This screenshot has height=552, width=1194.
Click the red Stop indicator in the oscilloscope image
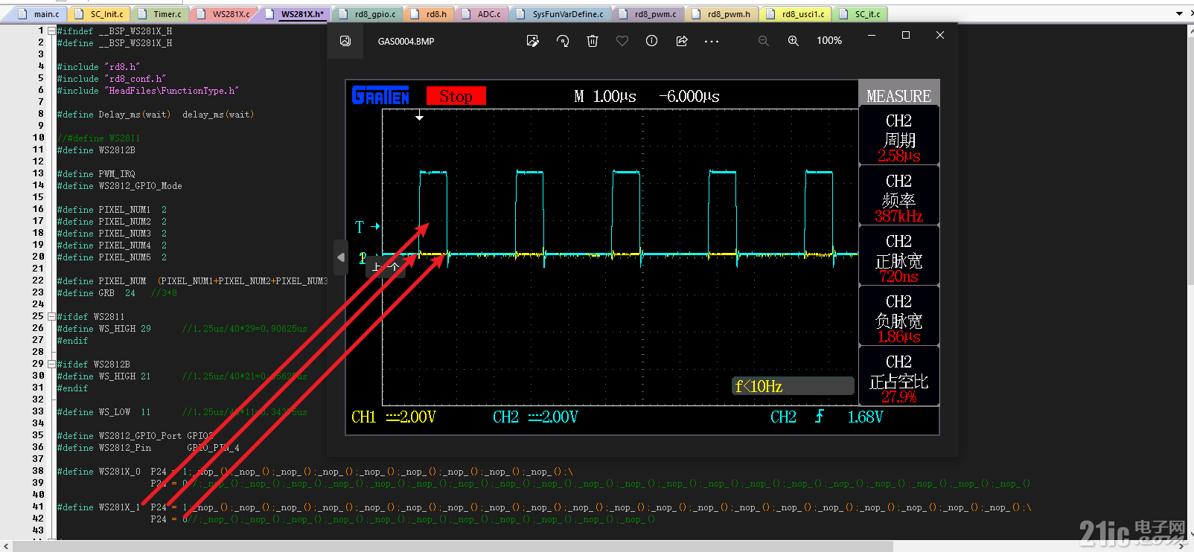click(456, 96)
